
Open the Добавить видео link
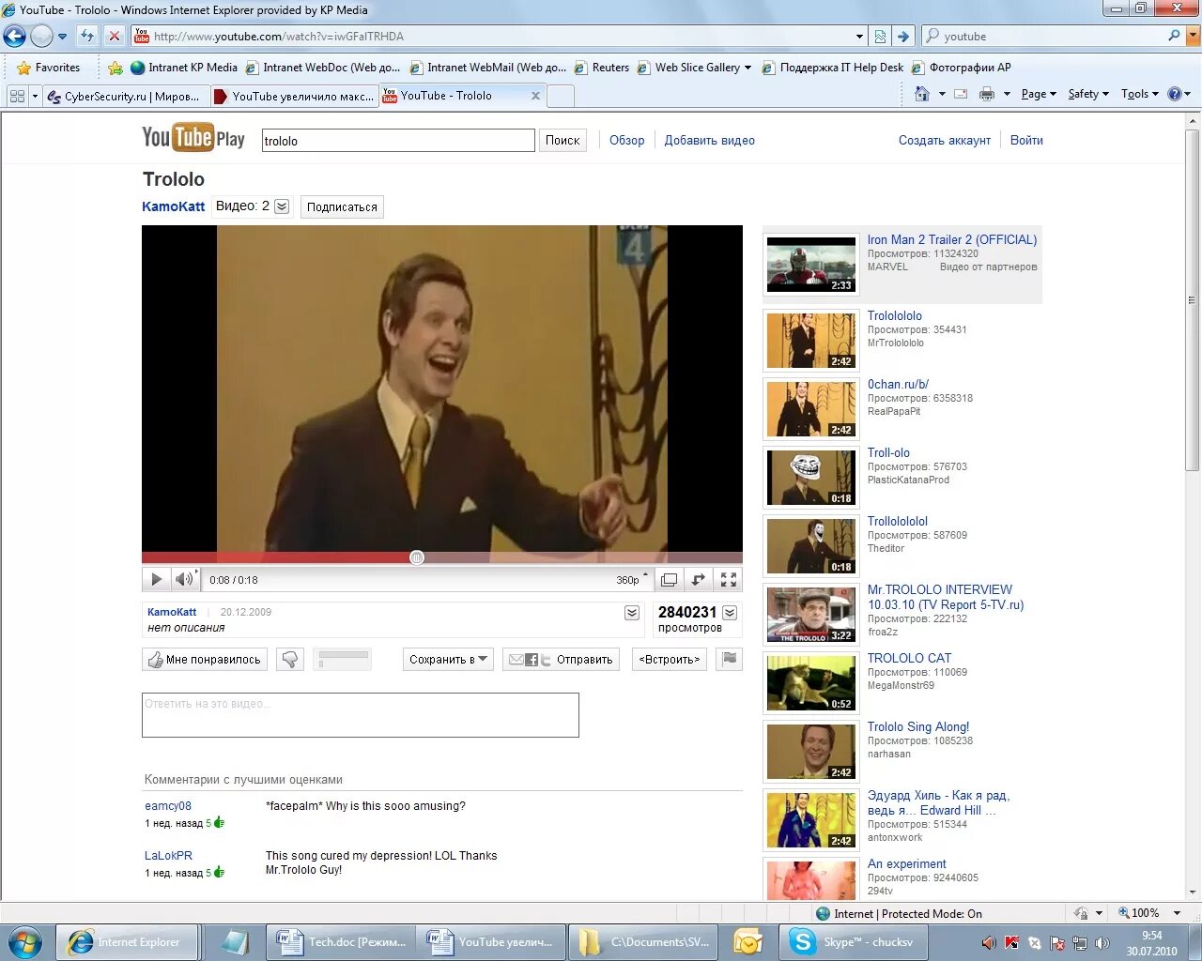click(x=710, y=141)
